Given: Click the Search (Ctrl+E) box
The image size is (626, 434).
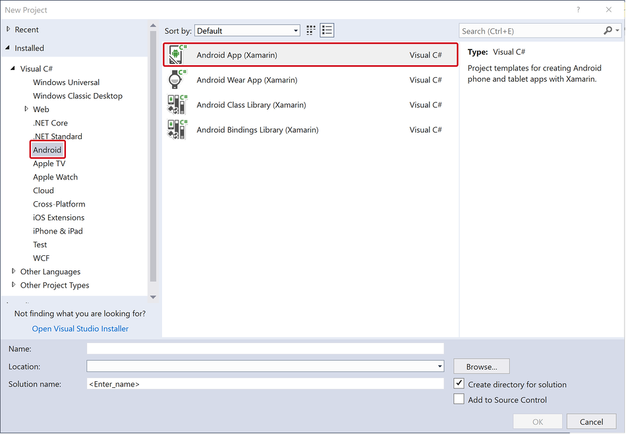Looking at the screenshot, I should coord(531,31).
